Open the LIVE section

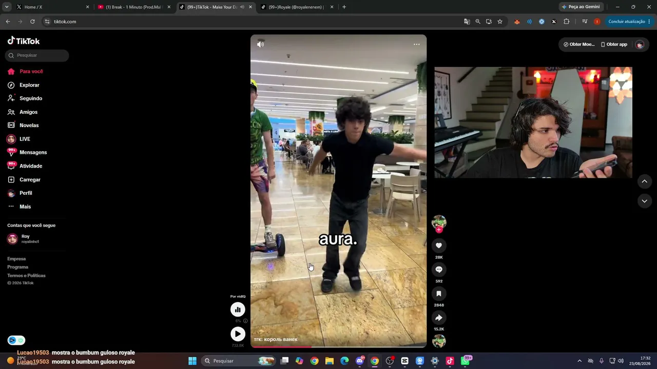pos(18,139)
